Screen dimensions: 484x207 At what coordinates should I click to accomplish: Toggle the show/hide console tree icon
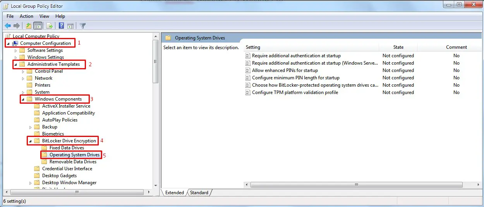38,26
